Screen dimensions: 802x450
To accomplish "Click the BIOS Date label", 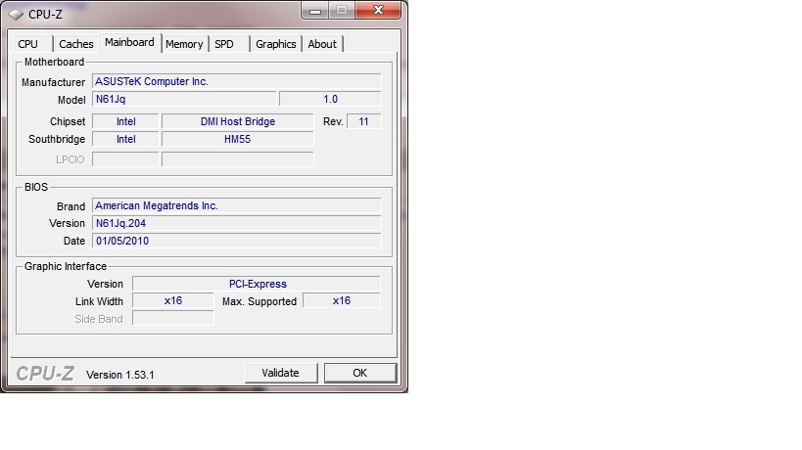I will tap(74, 241).
